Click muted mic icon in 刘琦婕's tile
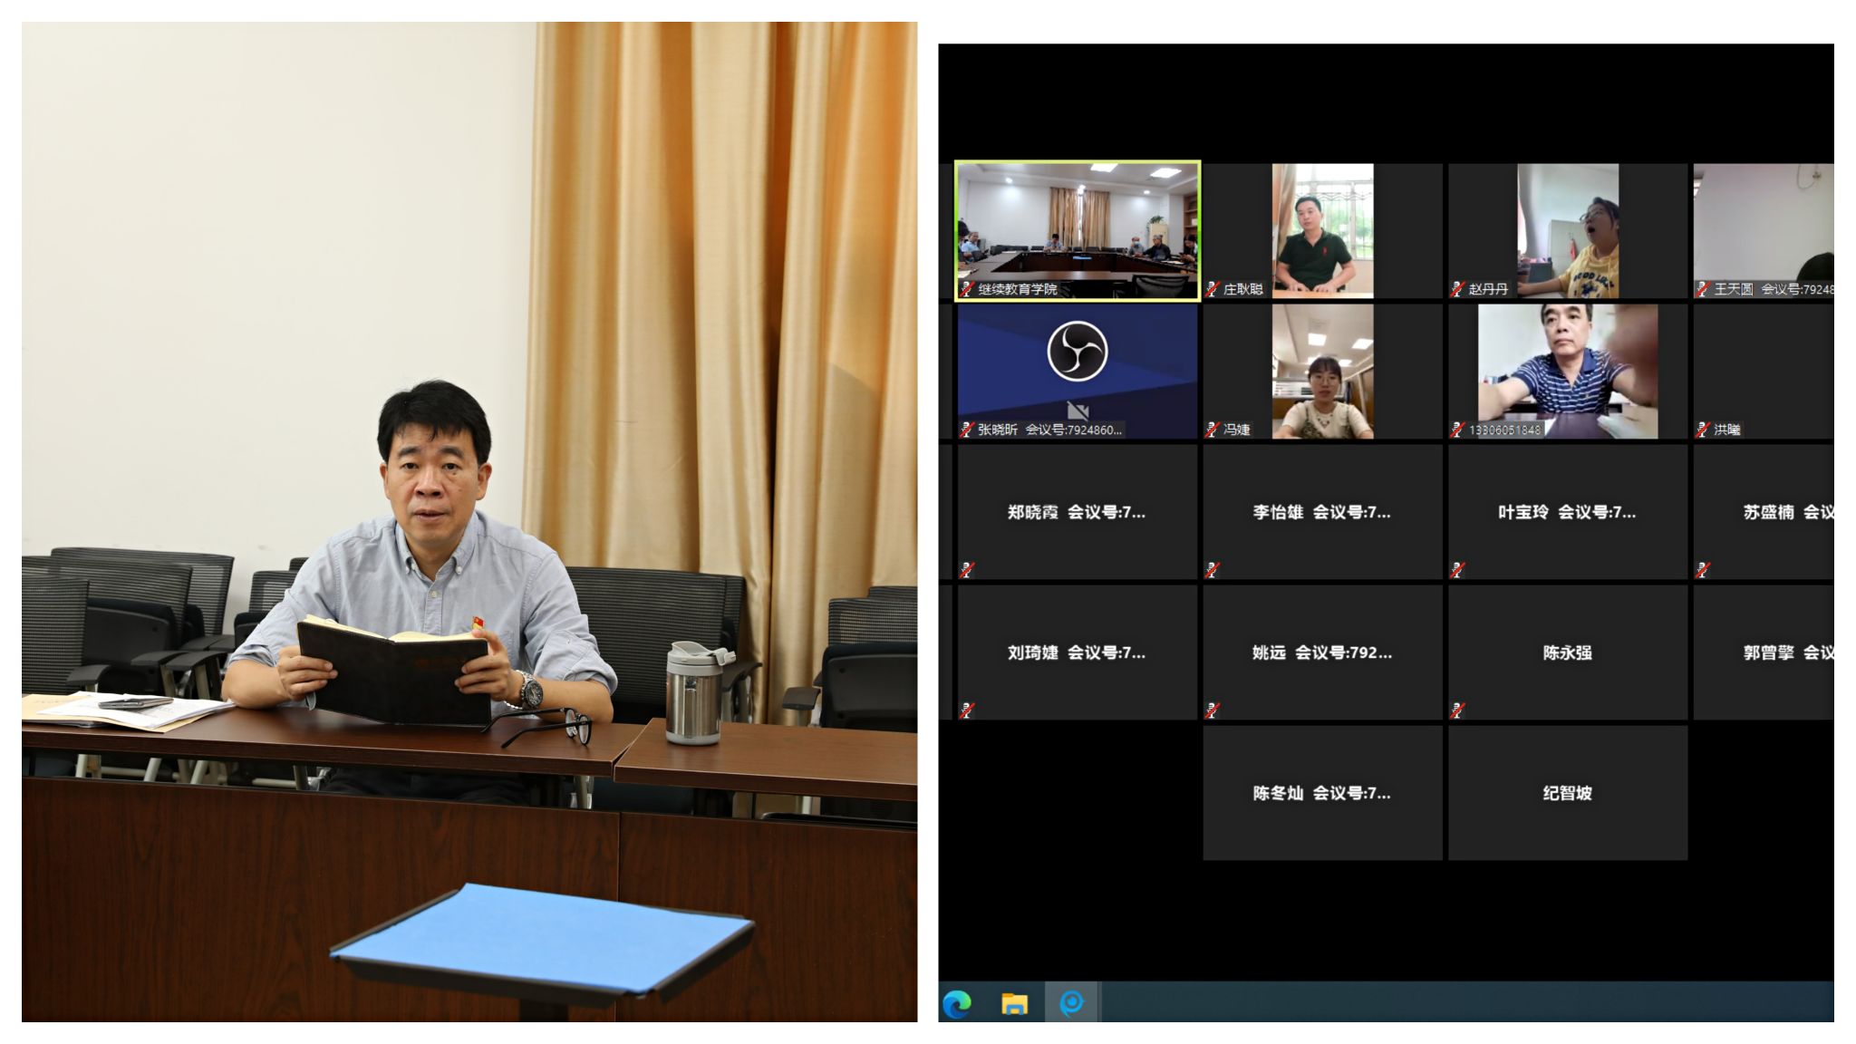The image size is (1856, 1044). click(x=967, y=710)
